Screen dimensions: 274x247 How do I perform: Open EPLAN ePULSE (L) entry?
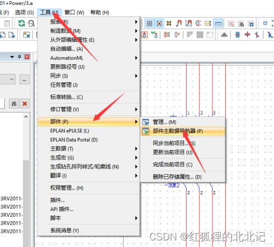click(89, 131)
